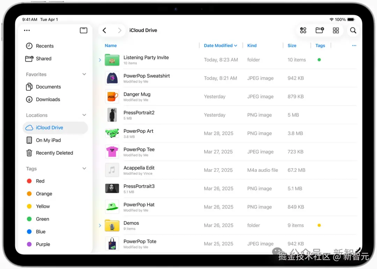This screenshot has height=269, width=377.
Task: Click the Demos folder icon
Action: pos(112,225)
